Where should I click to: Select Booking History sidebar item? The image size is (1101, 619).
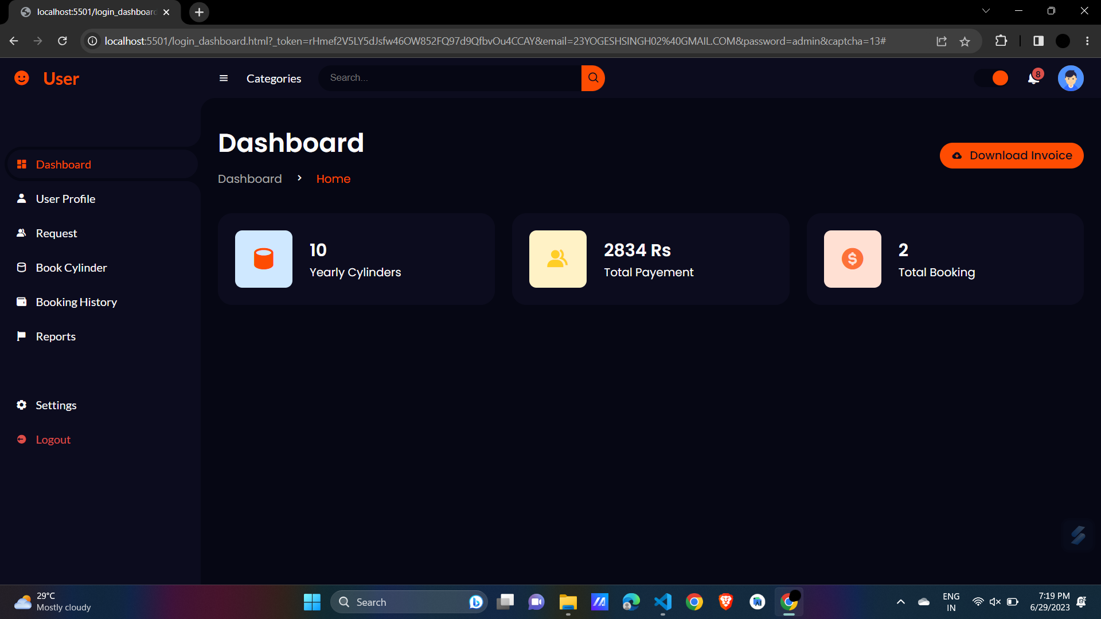pyautogui.click(x=76, y=302)
